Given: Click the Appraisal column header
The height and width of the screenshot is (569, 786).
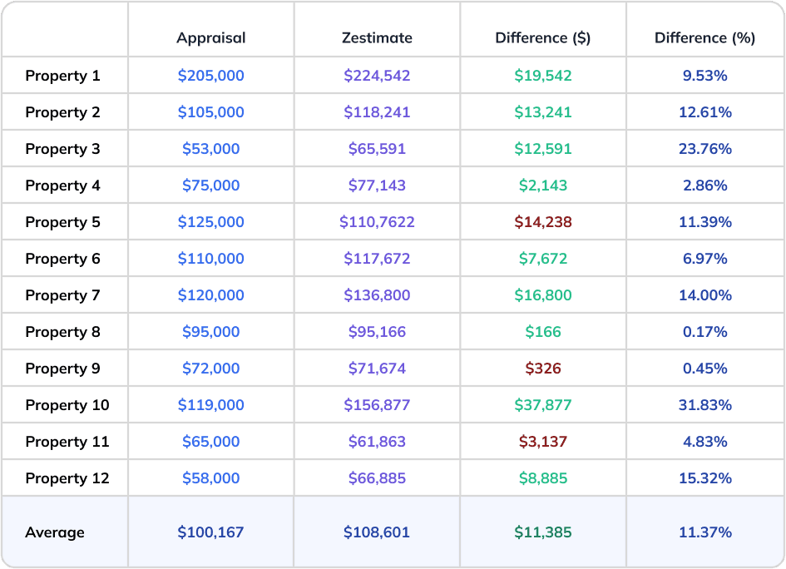Looking at the screenshot, I should tap(210, 37).
